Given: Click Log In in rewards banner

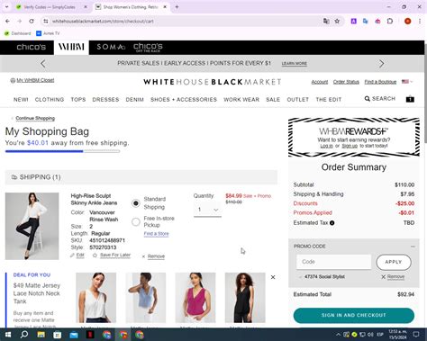Looking at the screenshot, I should (x=326, y=146).
